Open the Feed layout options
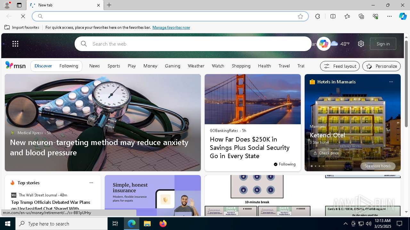Image resolution: width=410 pixels, height=230 pixels. coord(340,66)
